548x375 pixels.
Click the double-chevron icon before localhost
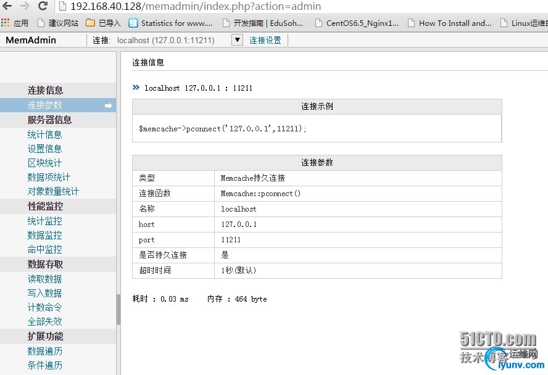[x=136, y=88]
